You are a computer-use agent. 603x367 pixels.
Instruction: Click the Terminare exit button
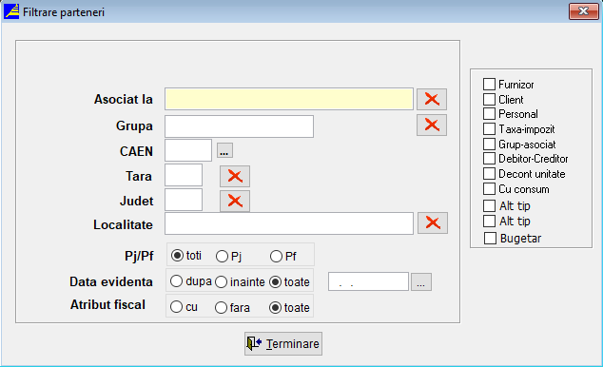[283, 343]
